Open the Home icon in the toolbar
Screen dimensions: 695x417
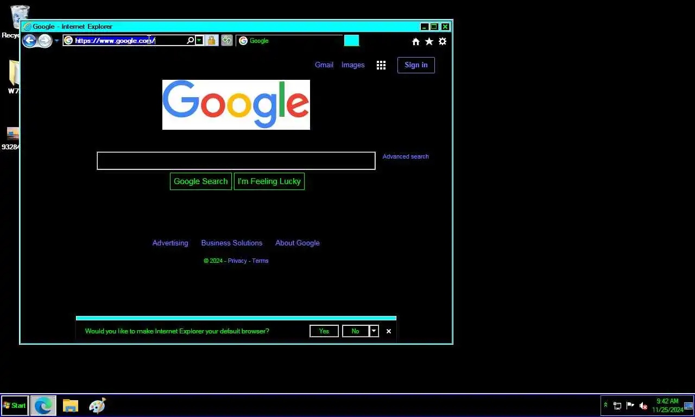point(416,41)
